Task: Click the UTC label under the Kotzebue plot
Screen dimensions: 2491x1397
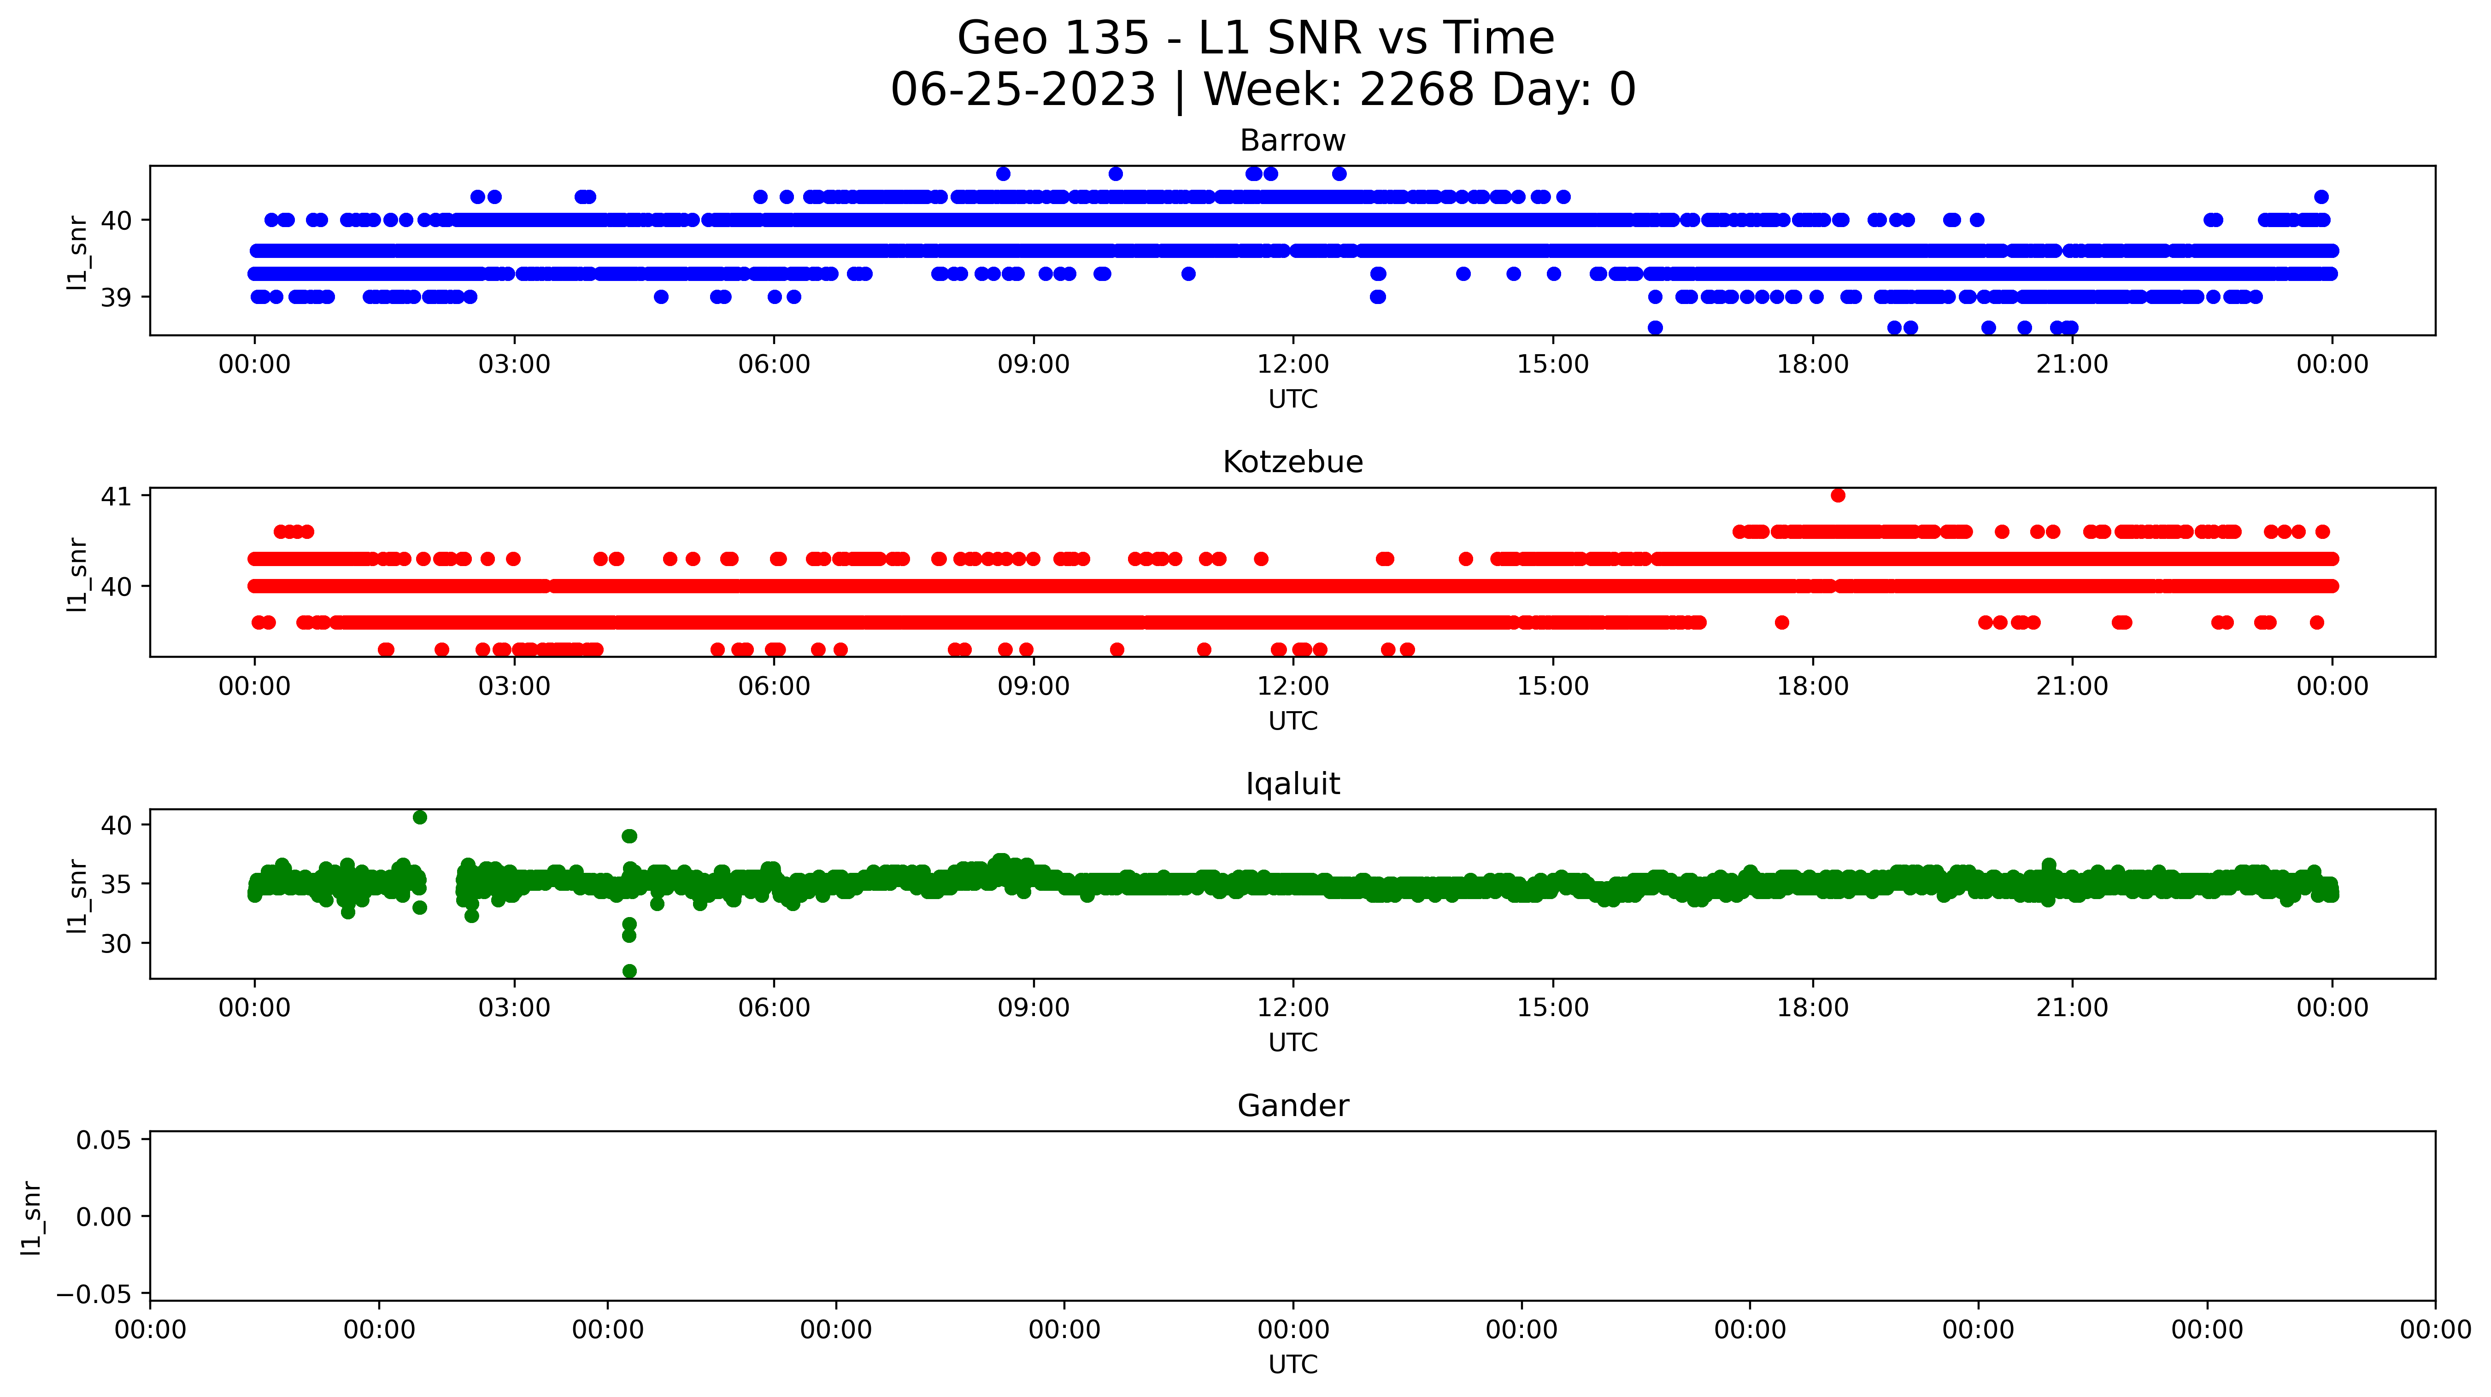Action: tap(1293, 721)
